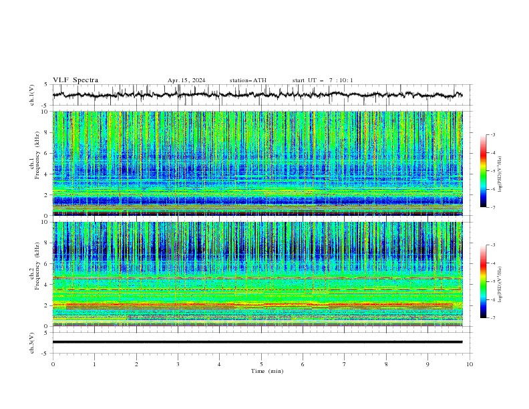The height and width of the screenshot is (409, 529).
Task: Click the "-5" label on upper color bar
Action: pyautogui.click(x=493, y=171)
